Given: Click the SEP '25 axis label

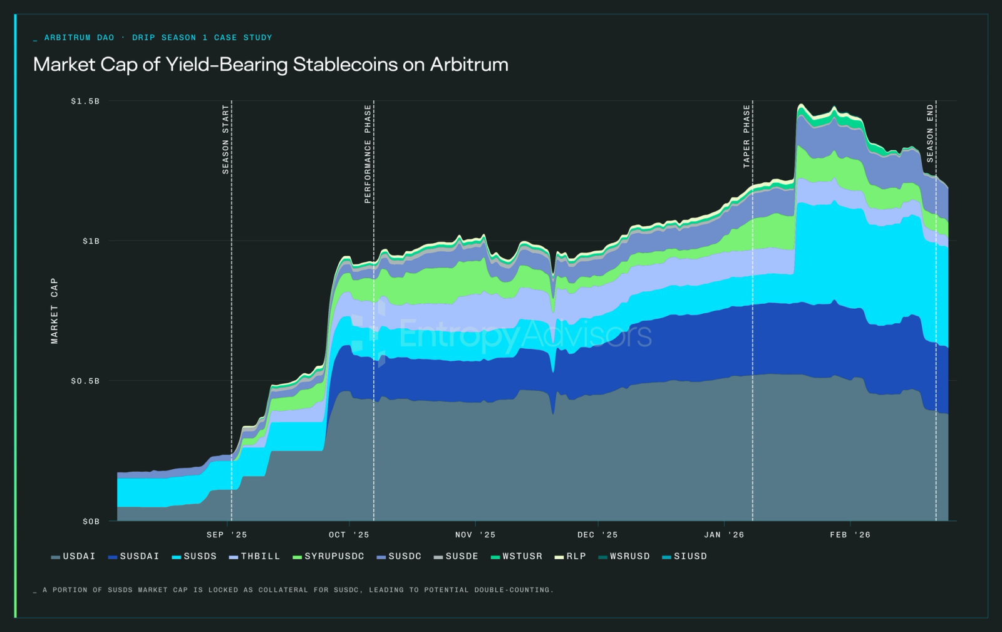Looking at the screenshot, I should pyautogui.click(x=227, y=535).
